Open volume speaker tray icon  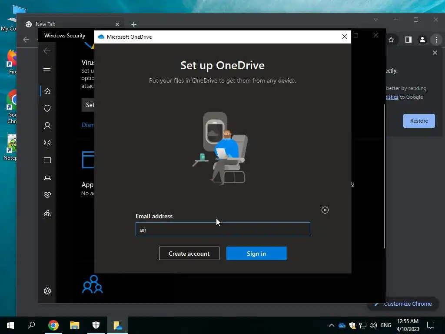pyautogui.click(x=373, y=325)
